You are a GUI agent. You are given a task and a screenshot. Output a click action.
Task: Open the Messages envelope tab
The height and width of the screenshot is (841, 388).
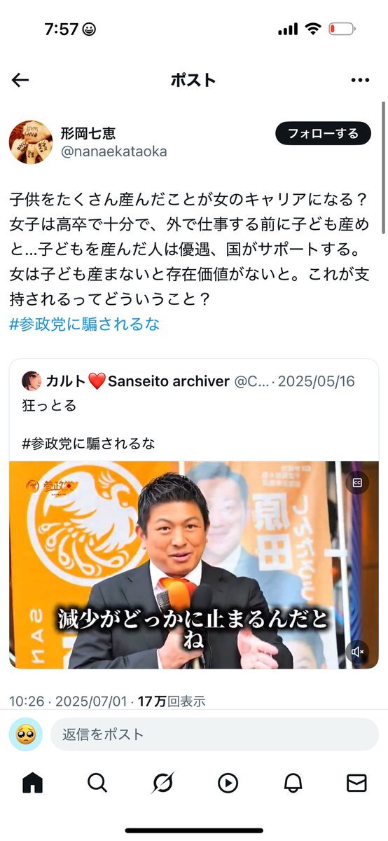356,782
